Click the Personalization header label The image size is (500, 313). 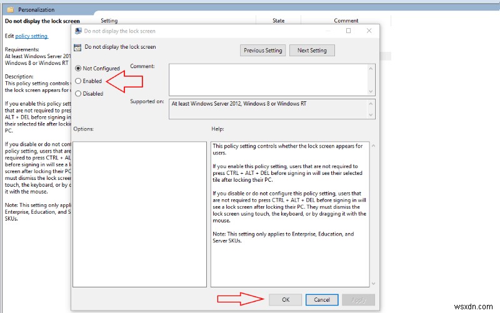pyautogui.click(x=36, y=9)
